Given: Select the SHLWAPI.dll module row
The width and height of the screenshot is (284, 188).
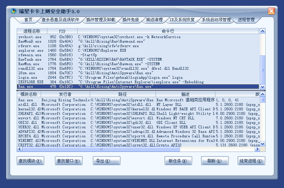Looking at the screenshot, I should point(139,113).
